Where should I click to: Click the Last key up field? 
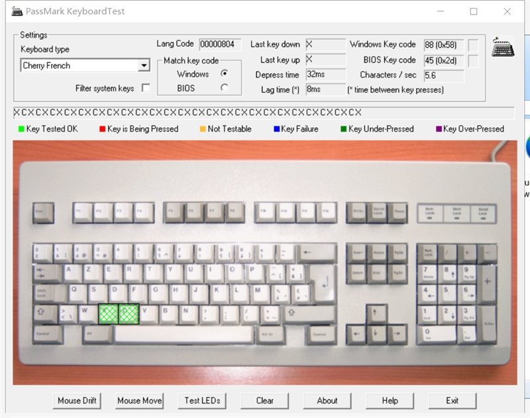(x=325, y=60)
